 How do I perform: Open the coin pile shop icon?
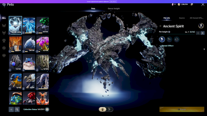[x=192, y=4]
